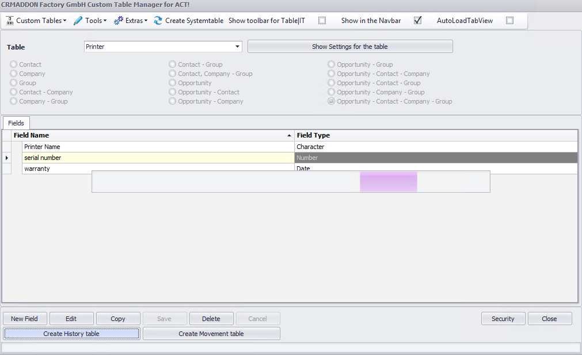Toggle Show toolbar for Table|IT checkbox
582x355 pixels.
pyautogui.click(x=322, y=21)
